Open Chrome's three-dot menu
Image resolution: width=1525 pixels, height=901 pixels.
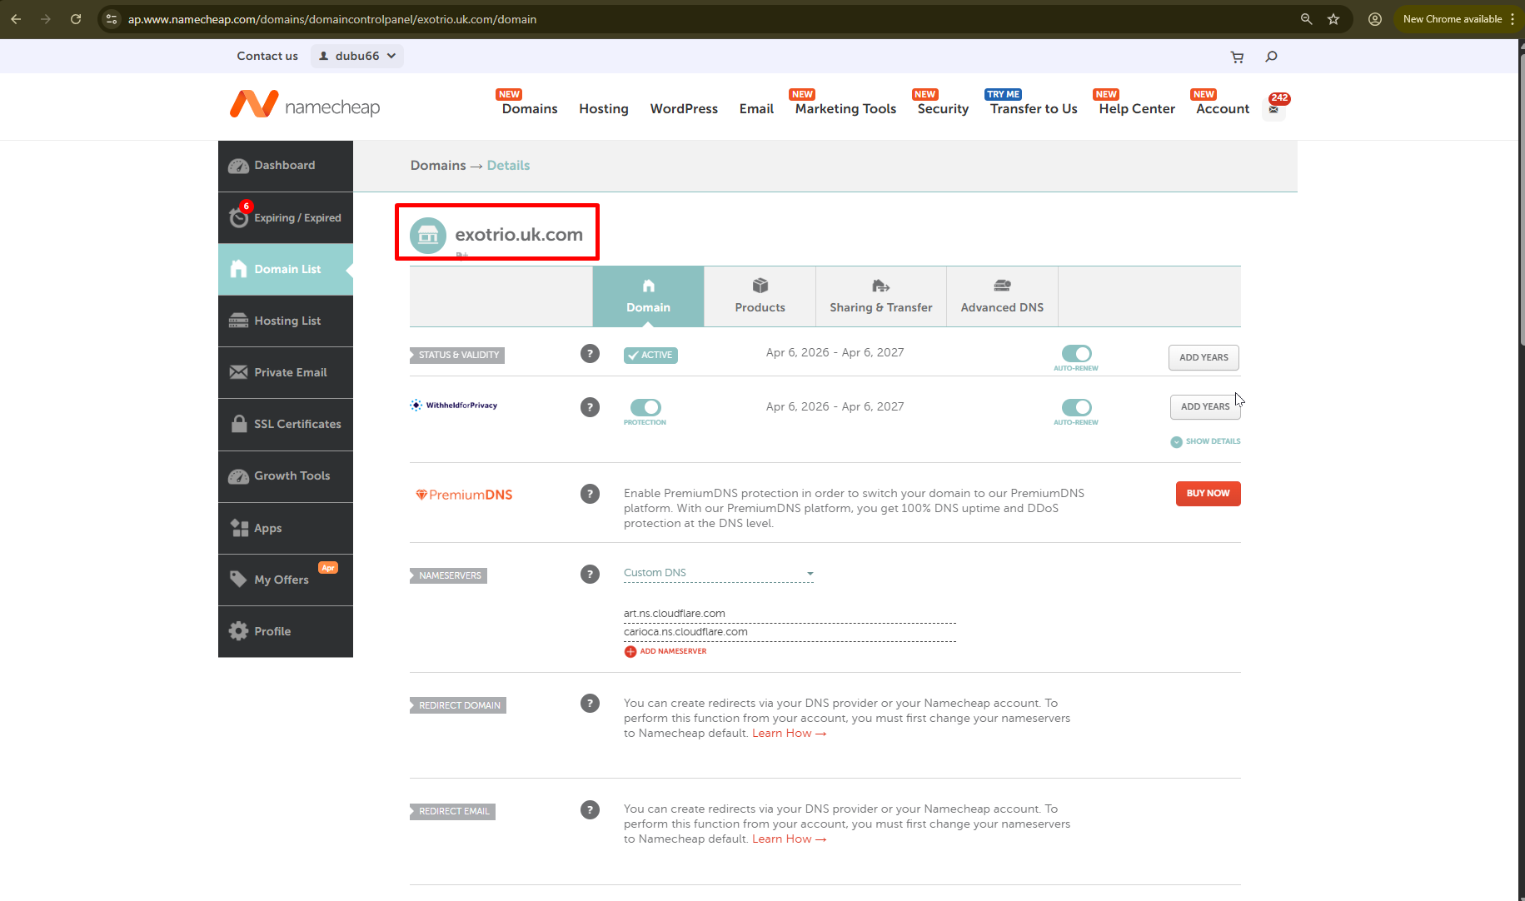click(x=1513, y=19)
